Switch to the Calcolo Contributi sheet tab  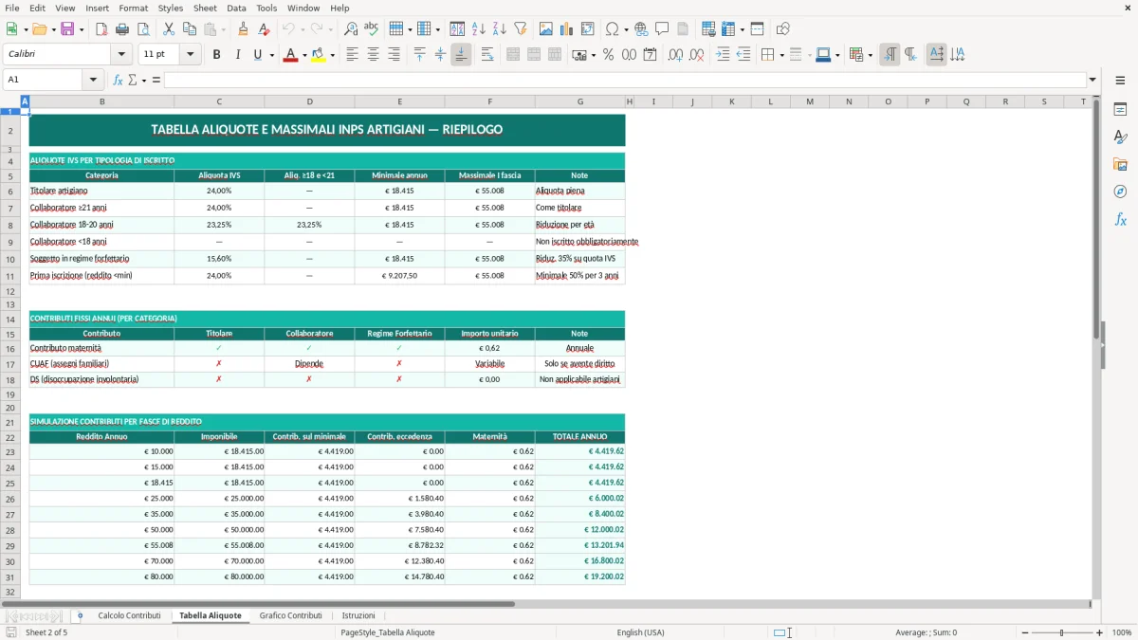point(129,615)
